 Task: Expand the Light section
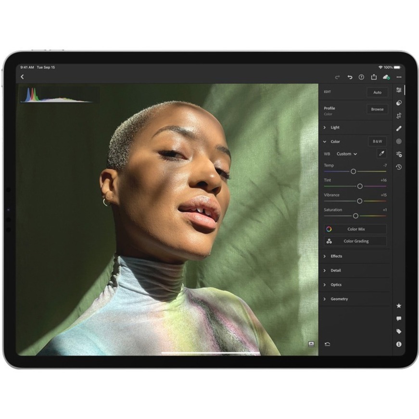coord(335,127)
